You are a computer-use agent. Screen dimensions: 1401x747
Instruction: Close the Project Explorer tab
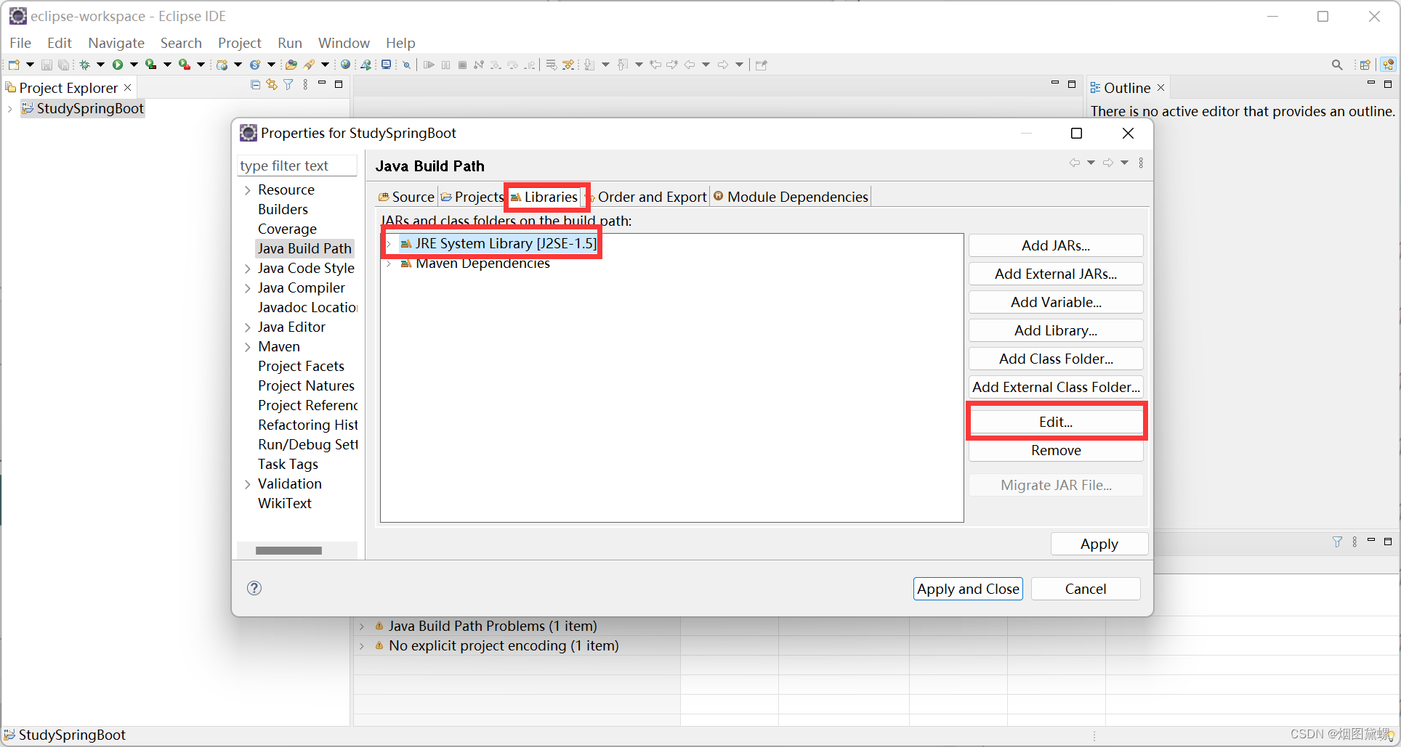pyautogui.click(x=127, y=88)
